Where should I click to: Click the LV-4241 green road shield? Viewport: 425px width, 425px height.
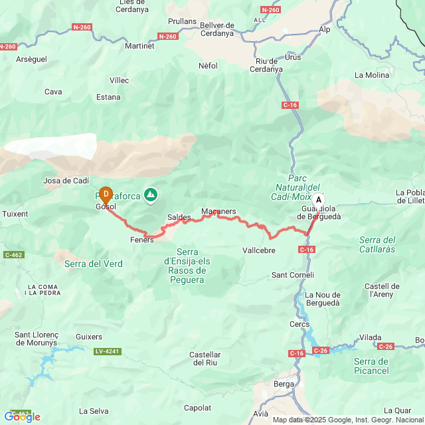coord(108,351)
